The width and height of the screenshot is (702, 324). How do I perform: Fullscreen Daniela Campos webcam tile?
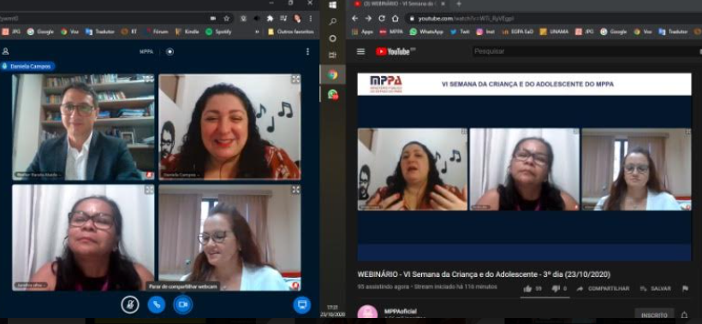click(x=295, y=80)
